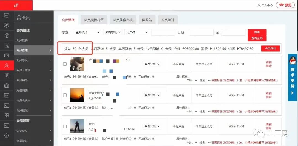Click 删除 for member 24439446
The height and width of the screenshot is (146, 298).
coord(269,66)
